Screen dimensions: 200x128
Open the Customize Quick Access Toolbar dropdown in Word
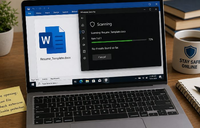(x=49, y=8)
